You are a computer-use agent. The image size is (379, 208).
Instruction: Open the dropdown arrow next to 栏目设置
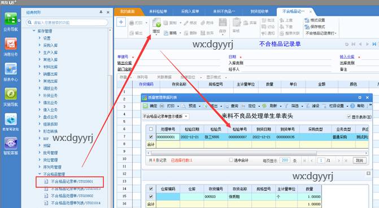(347, 106)
